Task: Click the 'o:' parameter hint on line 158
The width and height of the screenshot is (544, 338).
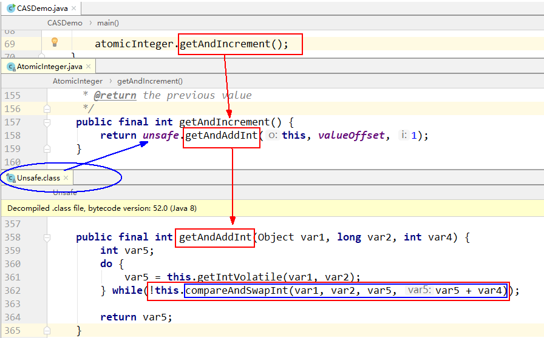Action: (273, 136)
